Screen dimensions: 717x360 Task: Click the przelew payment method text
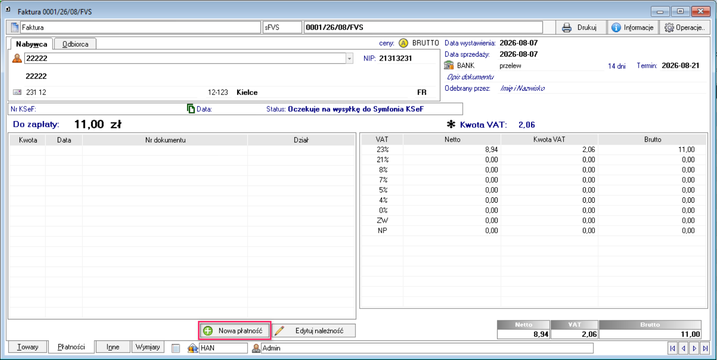510,66
